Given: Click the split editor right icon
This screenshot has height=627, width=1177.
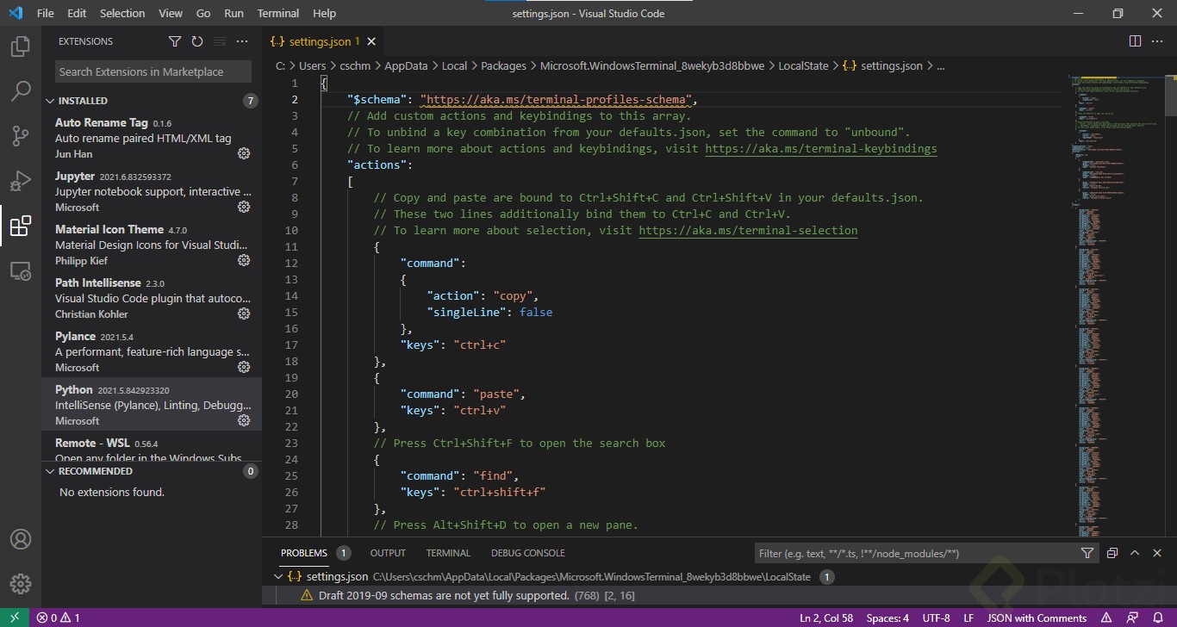Looking at the screenshot, I should click(1135, 41).
